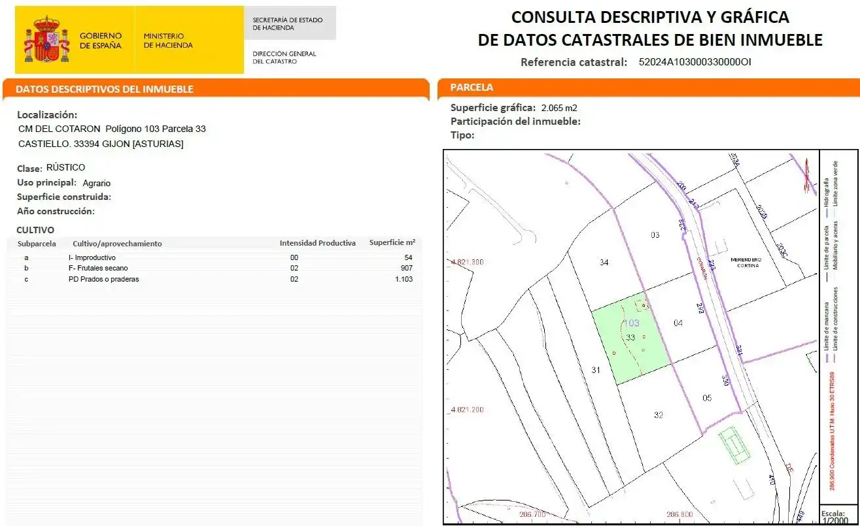Click parcel 31 on the cadastral map
This screenshot has width=860, height=526.
pyautogui.click(x=596, y=370)
